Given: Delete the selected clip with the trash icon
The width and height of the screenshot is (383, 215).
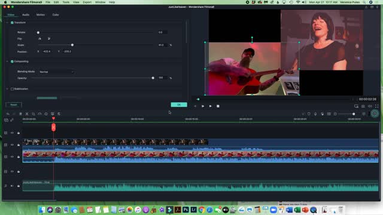Looking at the screenshot, I should coord(20,114).
